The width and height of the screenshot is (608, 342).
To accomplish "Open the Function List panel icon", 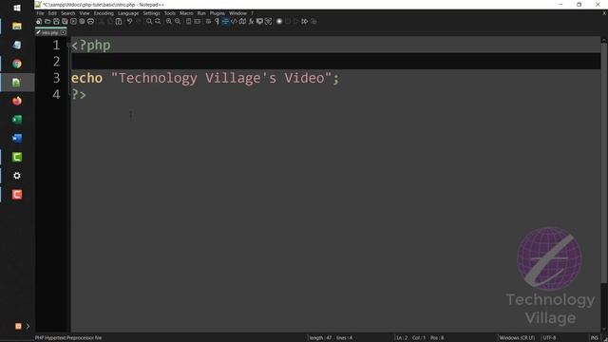I will [251, 21].
